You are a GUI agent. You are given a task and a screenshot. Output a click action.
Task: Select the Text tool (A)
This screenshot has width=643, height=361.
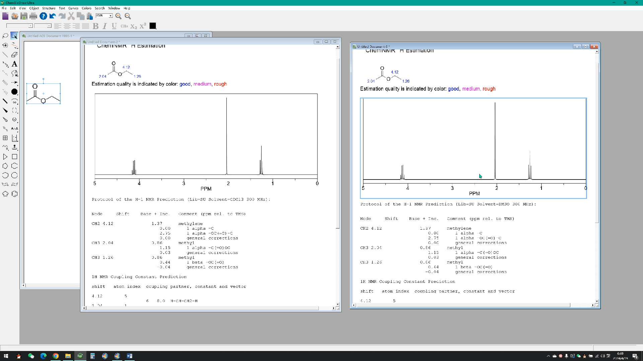pyautogui.click(x=14, y=64)
